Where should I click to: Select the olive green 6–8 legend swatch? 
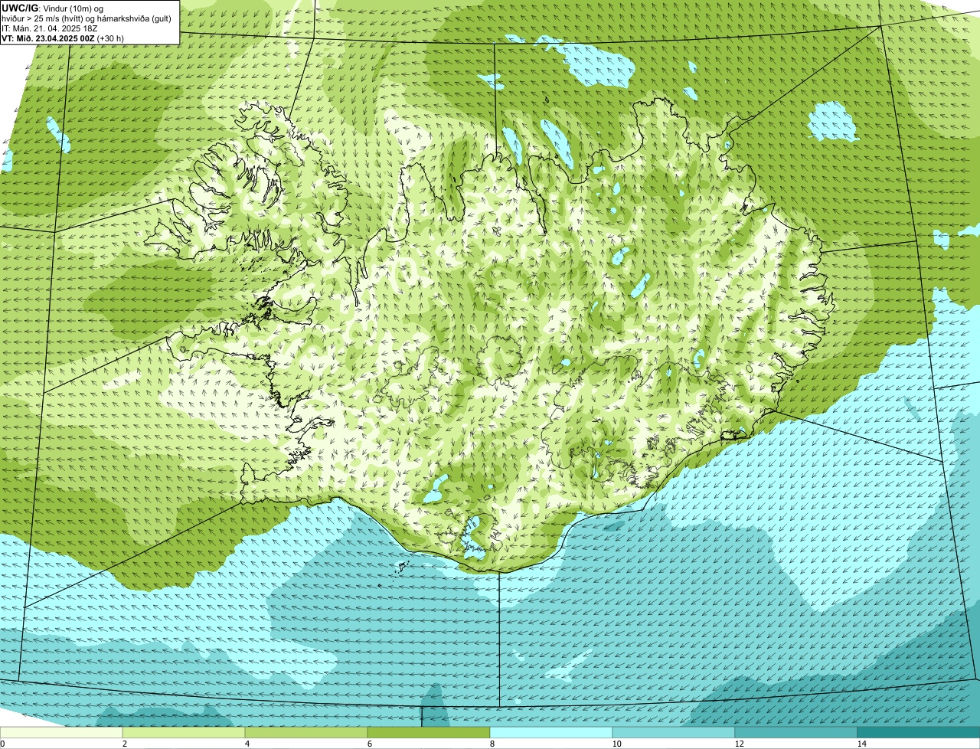coord(429,733)
